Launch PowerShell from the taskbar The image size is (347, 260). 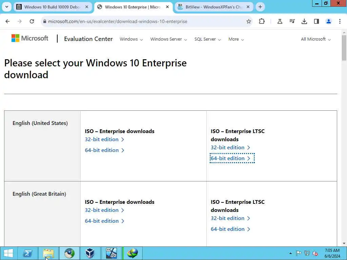point(27,253)
